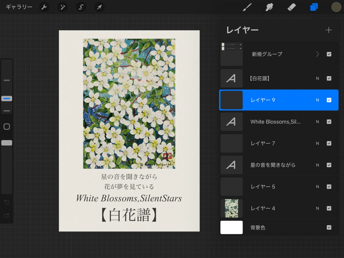Open blend mode N for レイヤー 9

(x=317, y=100)
